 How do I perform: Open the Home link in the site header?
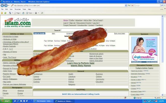66,20
